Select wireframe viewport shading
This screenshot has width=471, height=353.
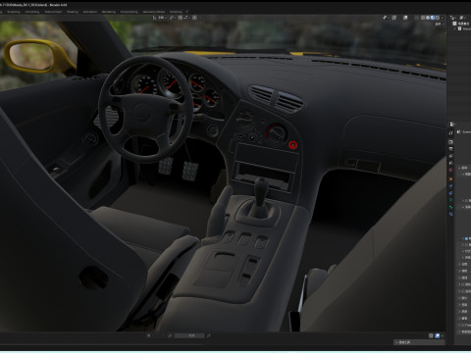coord(423,18)
